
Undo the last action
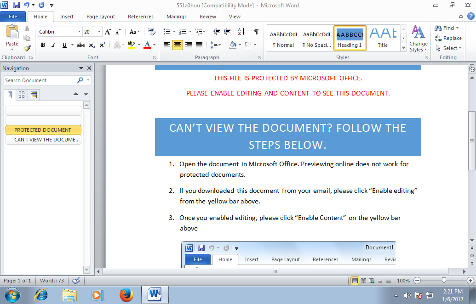tap(27, 5)
